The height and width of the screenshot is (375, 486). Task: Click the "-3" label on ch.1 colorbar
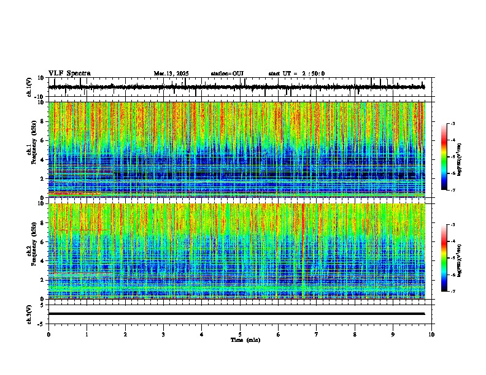(452, 123)
